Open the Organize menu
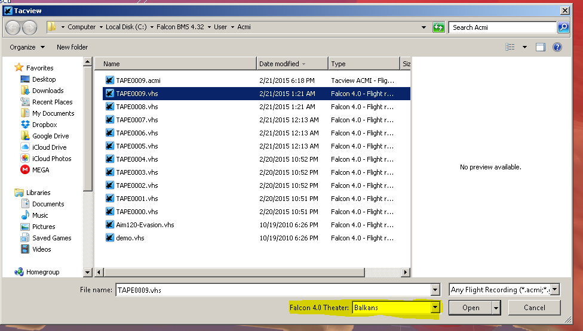Image resolution: width=583 pixels, height=331 pixels. pyautogui.click(x=27, y=47)
